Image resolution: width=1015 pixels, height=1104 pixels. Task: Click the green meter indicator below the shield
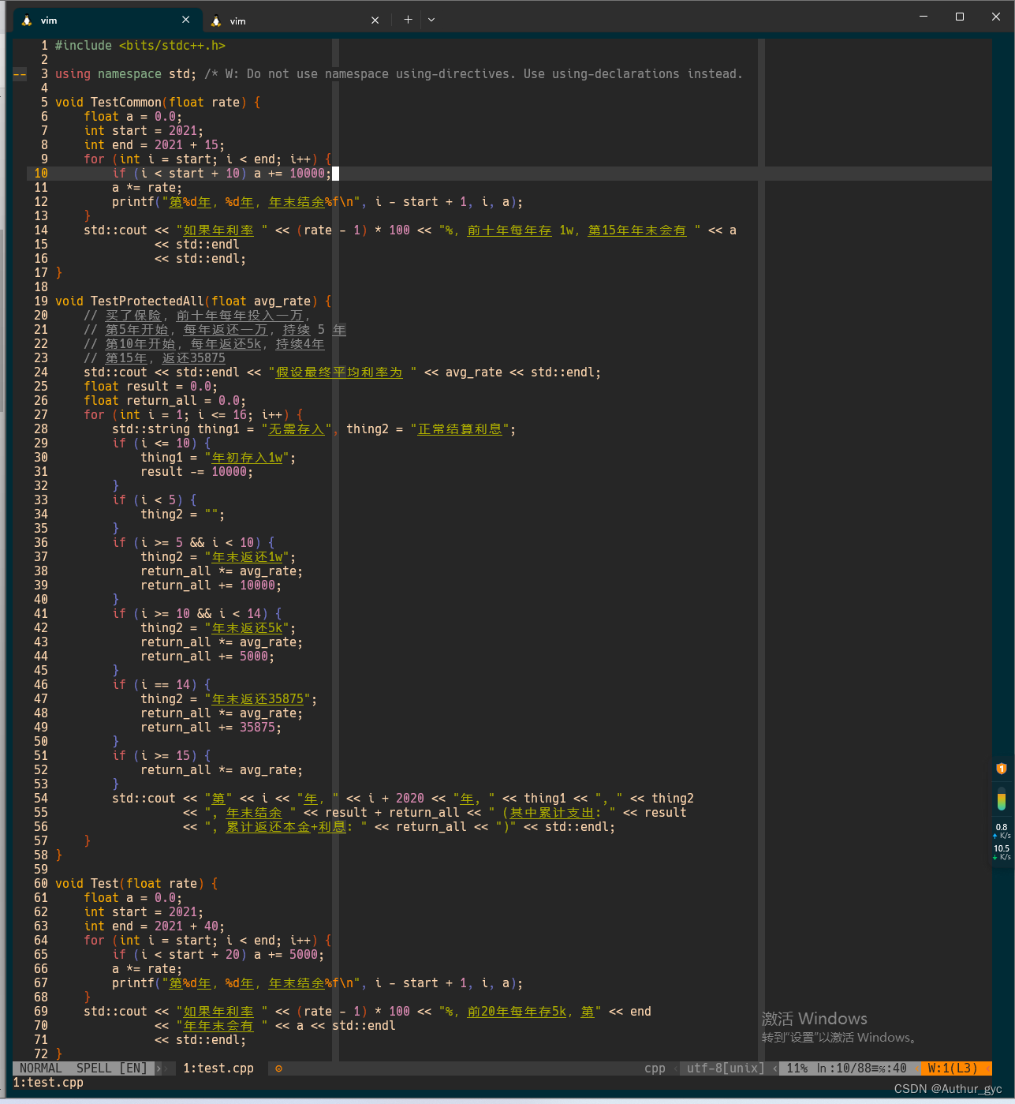click(x=1002, y=799)
